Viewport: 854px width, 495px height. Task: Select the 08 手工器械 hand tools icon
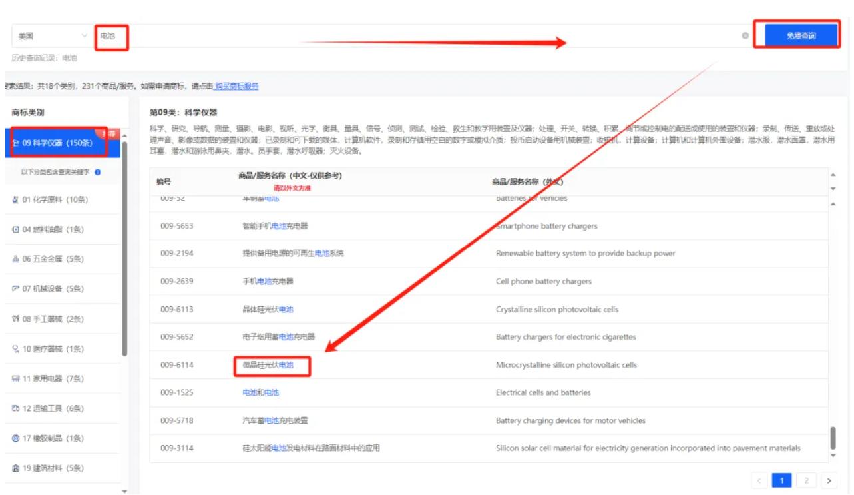[x=15, y=318]
